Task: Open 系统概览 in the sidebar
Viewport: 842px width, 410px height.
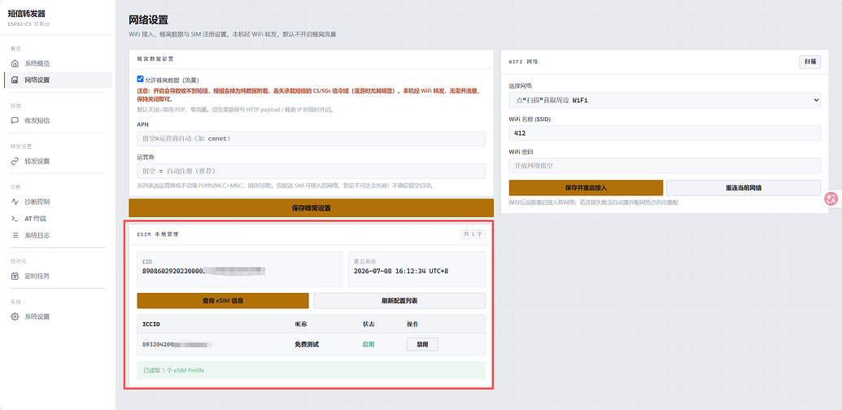Action: coord(58,63)
